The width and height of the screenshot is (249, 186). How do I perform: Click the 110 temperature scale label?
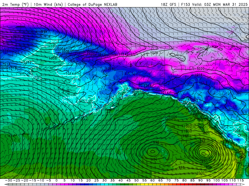click(x=233, y=180)
